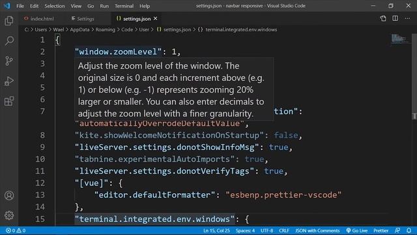This screenshot has height=235, width=417.
Task: Click the "esbenp.prettier-vscode" value
Action: pyautogui.click(x=283, y=195)
